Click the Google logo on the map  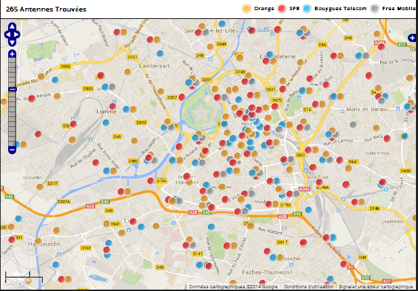pos(18,281)
